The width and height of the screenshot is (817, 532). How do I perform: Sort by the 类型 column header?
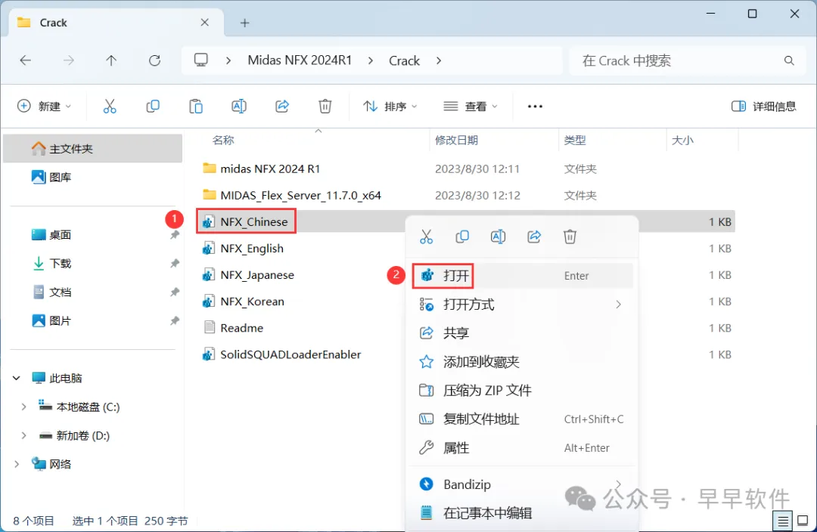point(575,141)
